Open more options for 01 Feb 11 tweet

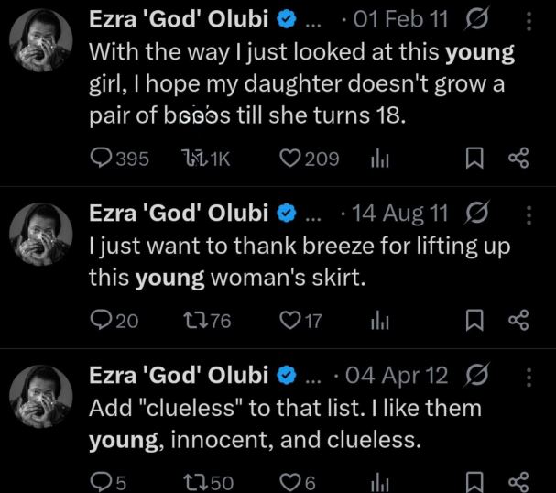coord(529,20)
